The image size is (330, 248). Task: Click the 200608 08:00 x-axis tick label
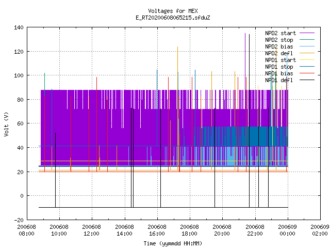point(26,230)
